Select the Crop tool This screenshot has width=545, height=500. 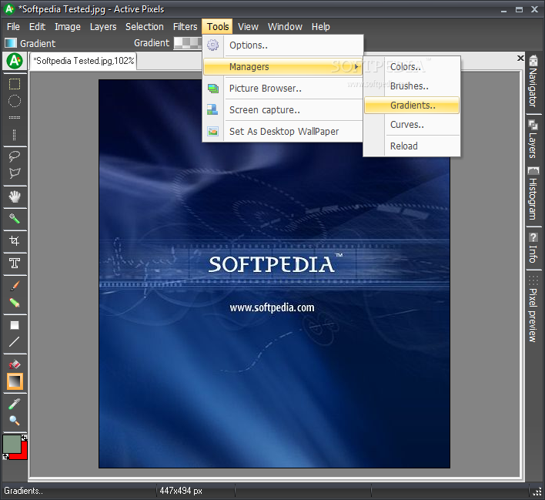coord(15,241)
